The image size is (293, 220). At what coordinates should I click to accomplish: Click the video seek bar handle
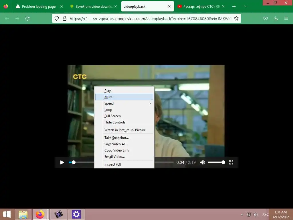(74, 162)
